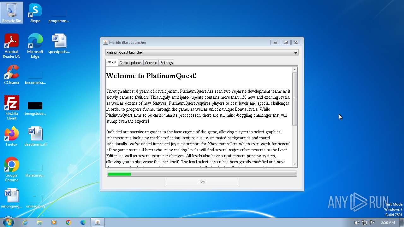
Task: Open the Settings tab
Action: [166, 63]
